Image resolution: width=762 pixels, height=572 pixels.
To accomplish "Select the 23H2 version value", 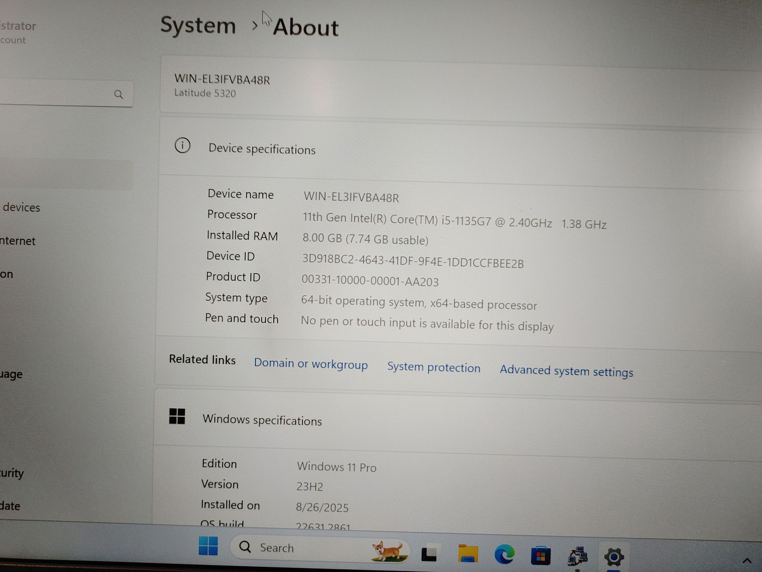I will coord(310,486).
